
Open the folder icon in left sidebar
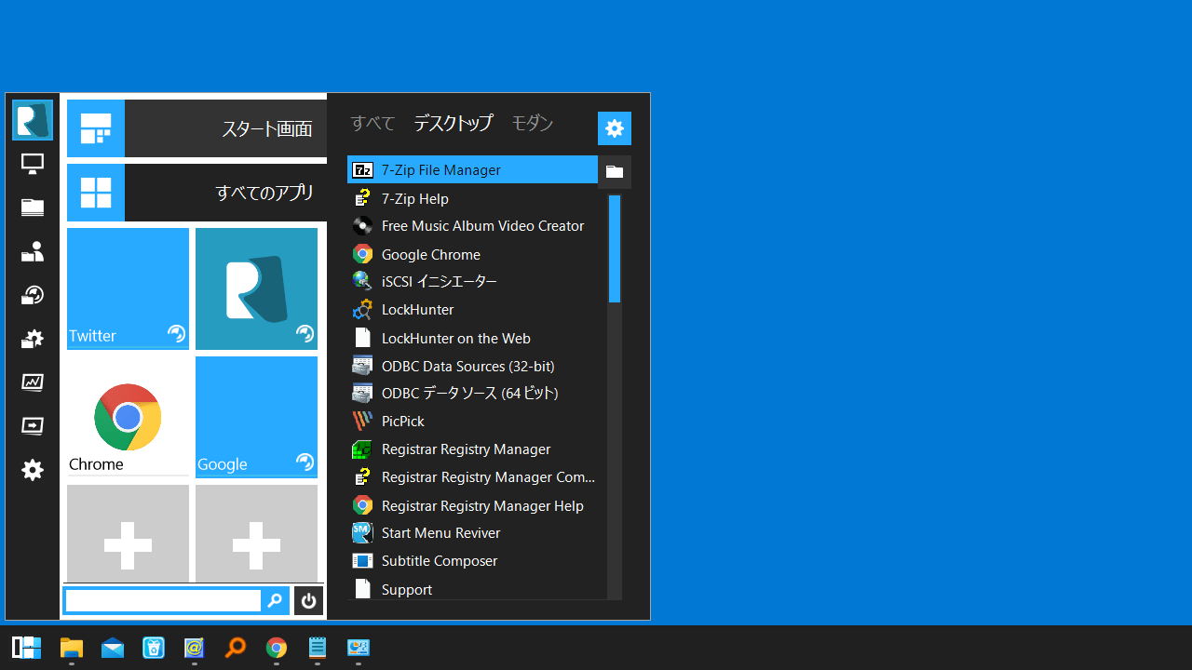pyautogui.click(x=33, y=208)
